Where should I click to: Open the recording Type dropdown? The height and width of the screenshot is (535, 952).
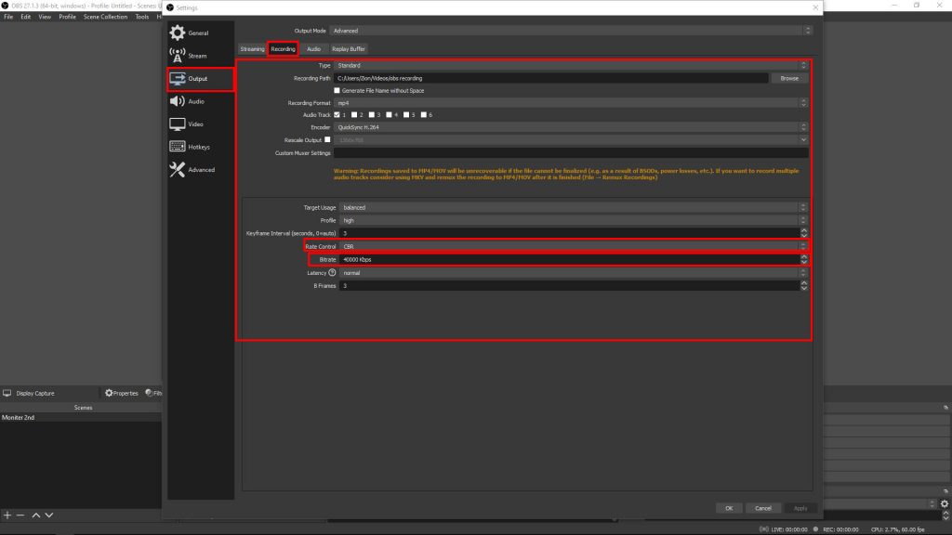[x=571, y=66]
